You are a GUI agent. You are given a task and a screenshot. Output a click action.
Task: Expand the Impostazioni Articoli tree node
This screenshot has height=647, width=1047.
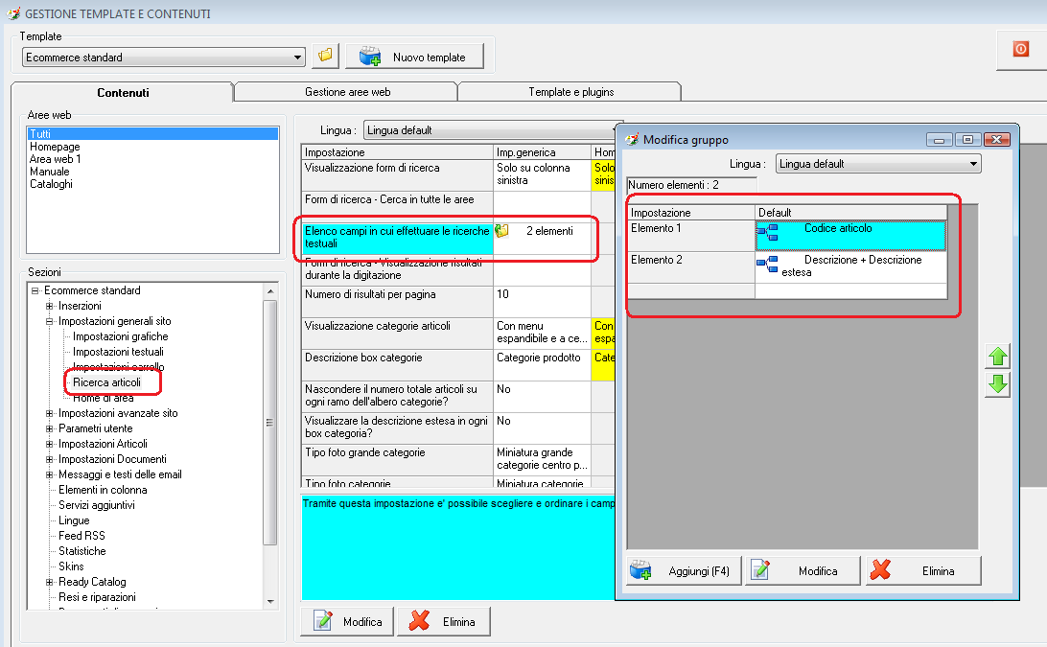pyautogui.click(x=50, y=444)
